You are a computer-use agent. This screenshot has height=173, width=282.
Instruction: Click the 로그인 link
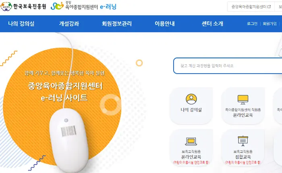click(252, 24)
